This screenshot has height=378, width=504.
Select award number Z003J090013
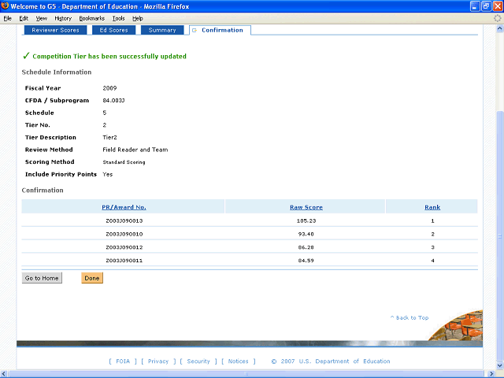pos(124,220)
